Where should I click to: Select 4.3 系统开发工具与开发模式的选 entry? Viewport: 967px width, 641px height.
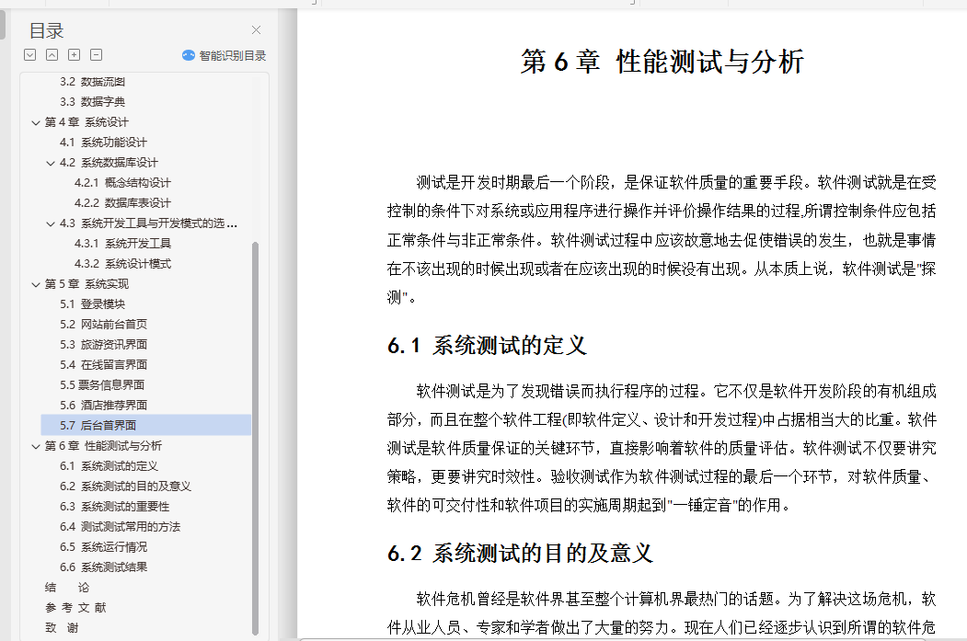coord(148,223)
